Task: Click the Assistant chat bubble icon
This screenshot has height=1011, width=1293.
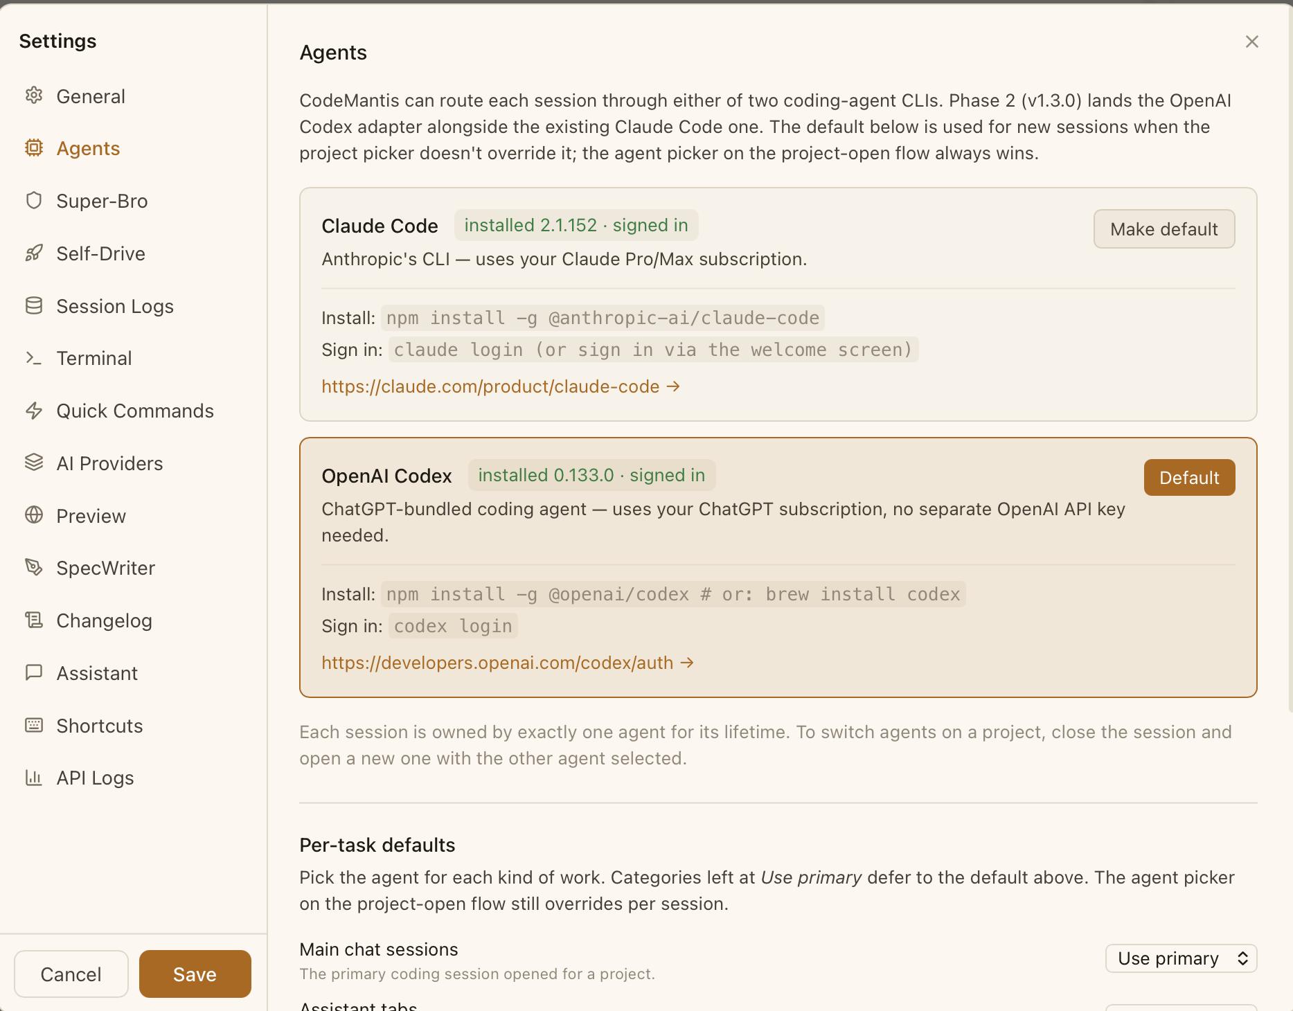Action: (x=34, y=672)
